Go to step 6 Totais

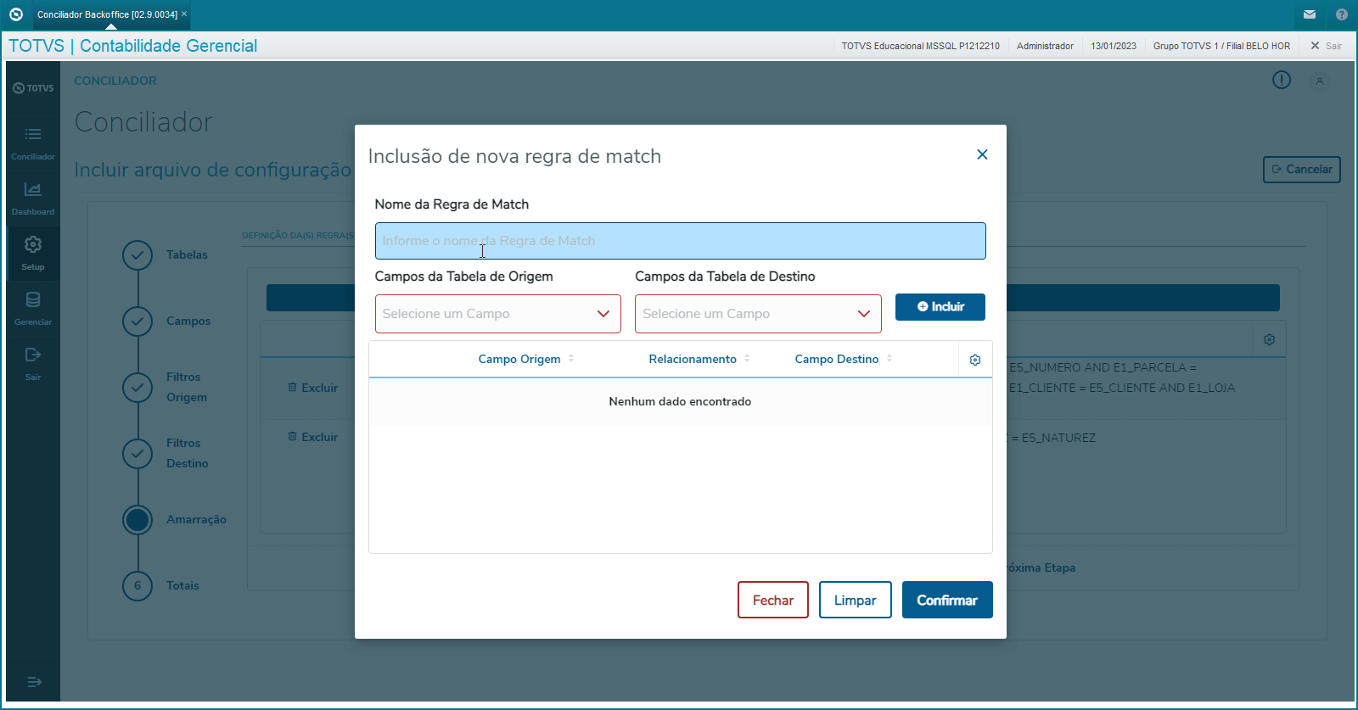137,586
